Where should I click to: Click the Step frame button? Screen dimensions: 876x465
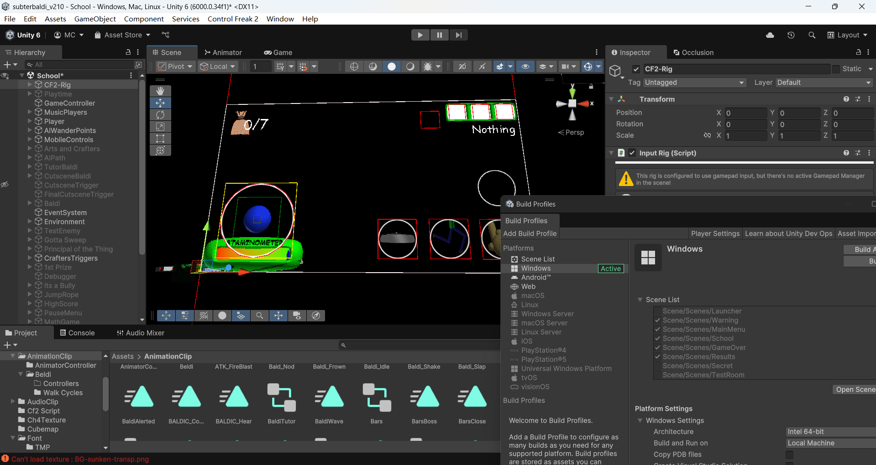coord(458,35)
